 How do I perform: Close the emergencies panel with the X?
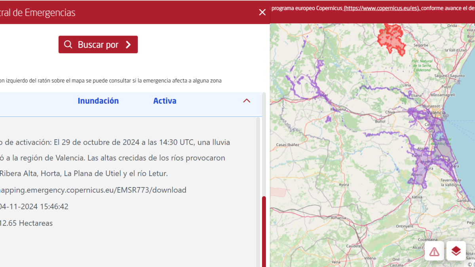tap(262, 12)
